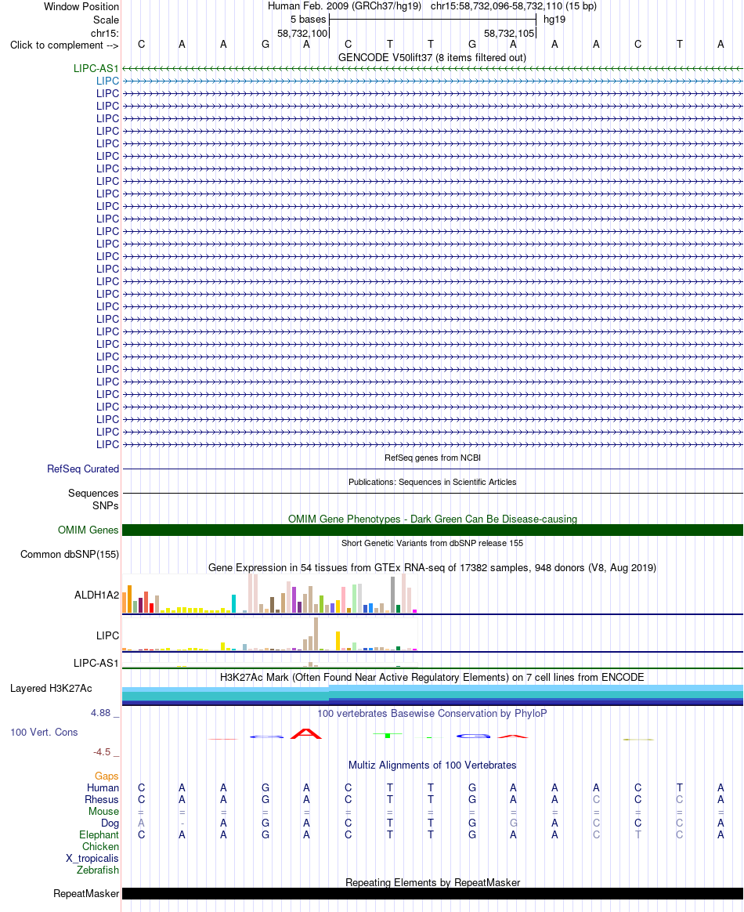Select the Zebrafish species row label
Screen dimensions: 744x912
[x=98, y=870]
